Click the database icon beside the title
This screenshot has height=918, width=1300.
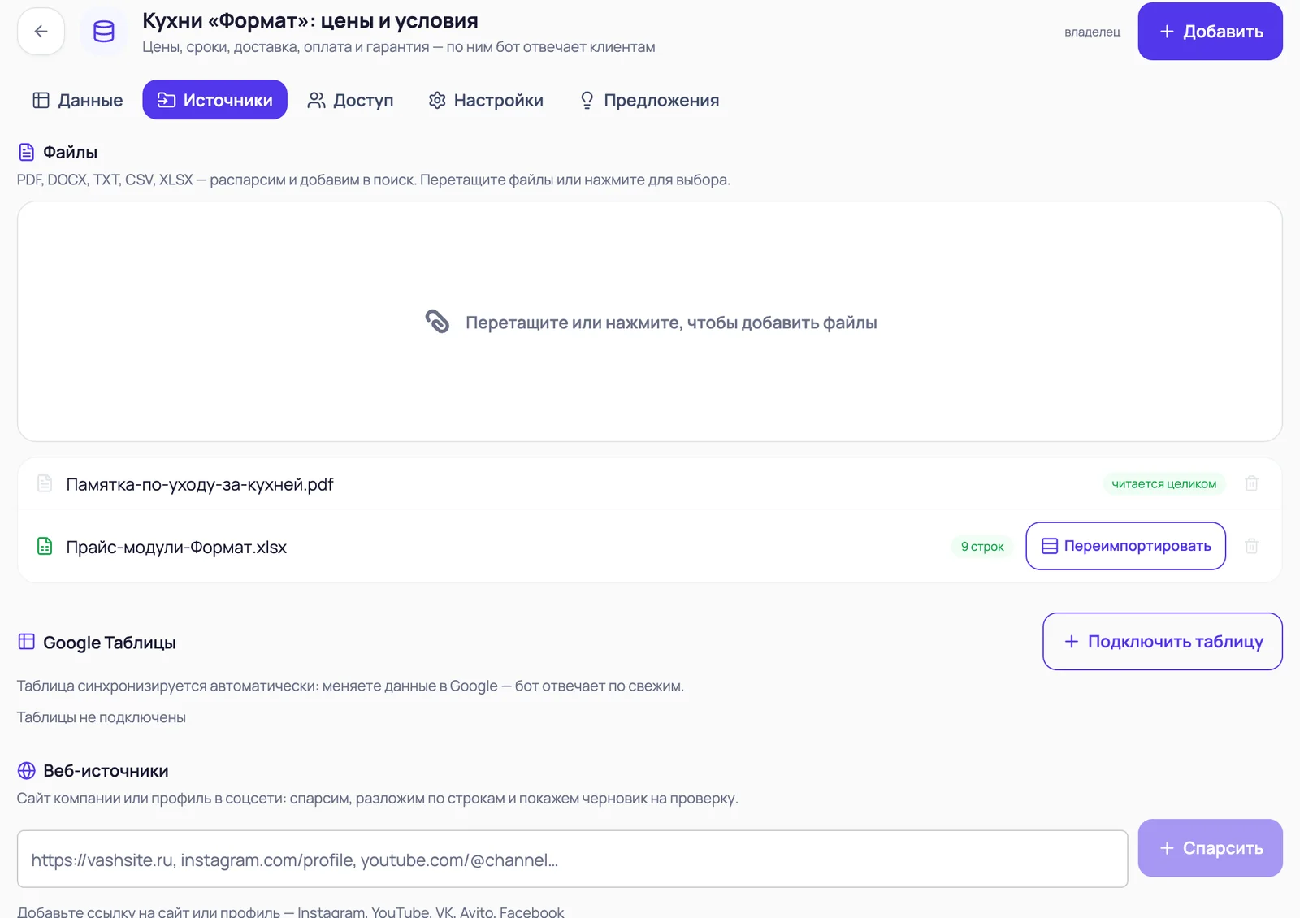[x=104, y=32]
